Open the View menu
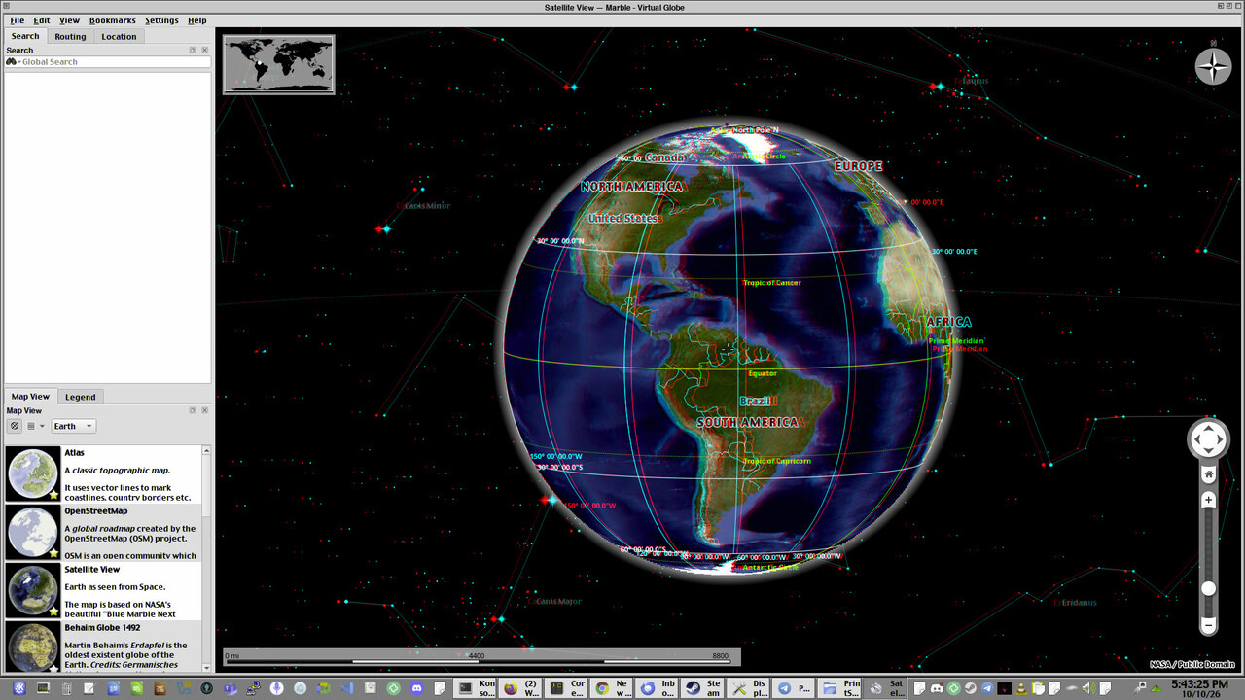This screenshot has height=700, width=1245. click(69, 20)
